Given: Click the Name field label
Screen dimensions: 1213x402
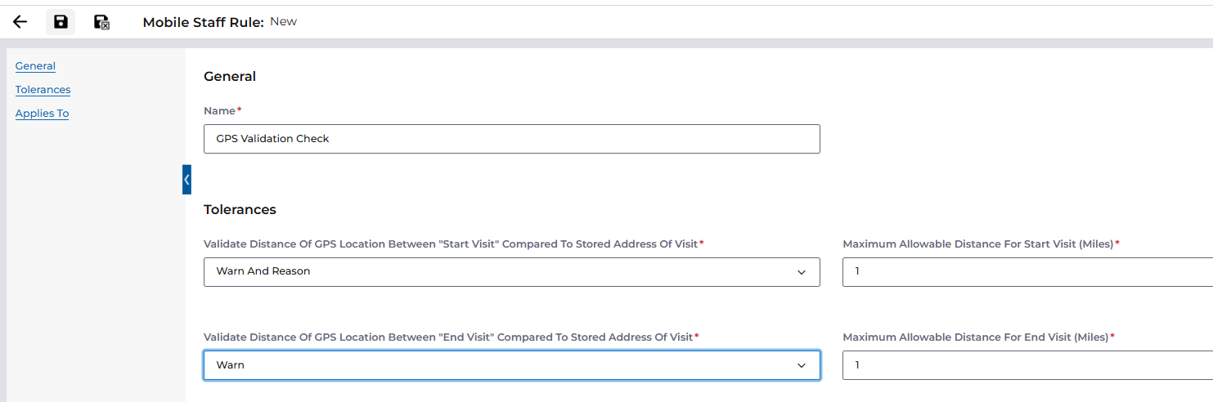Looking at the screenshot, I should click(219, 110).
